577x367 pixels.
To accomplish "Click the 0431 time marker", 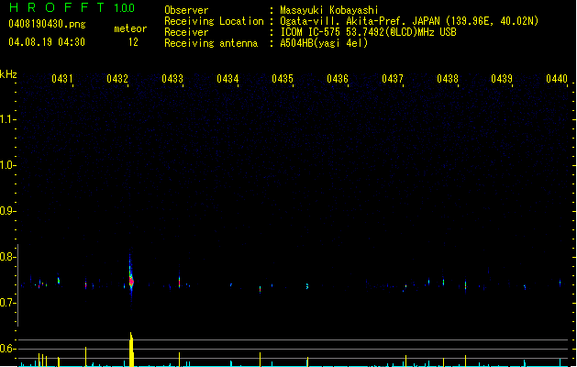I will [62, 79].
